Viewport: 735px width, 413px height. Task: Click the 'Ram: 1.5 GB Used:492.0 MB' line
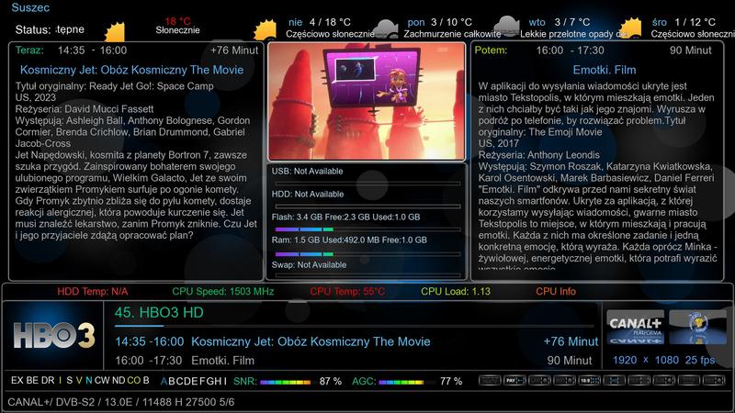pos(349,240)
